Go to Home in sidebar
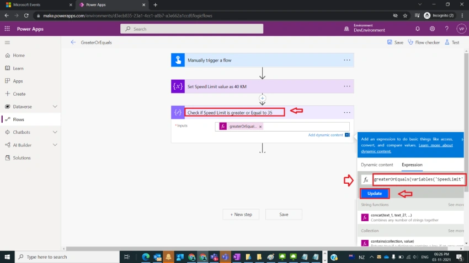Screen dimensions: 469x263 tap(19, 56)
